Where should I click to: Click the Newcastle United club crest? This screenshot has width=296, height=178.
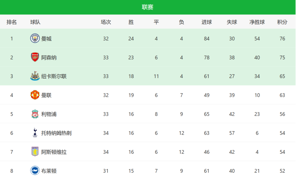tap(35, 76)
